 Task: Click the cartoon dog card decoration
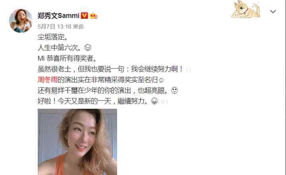click(x=245, y=9)
